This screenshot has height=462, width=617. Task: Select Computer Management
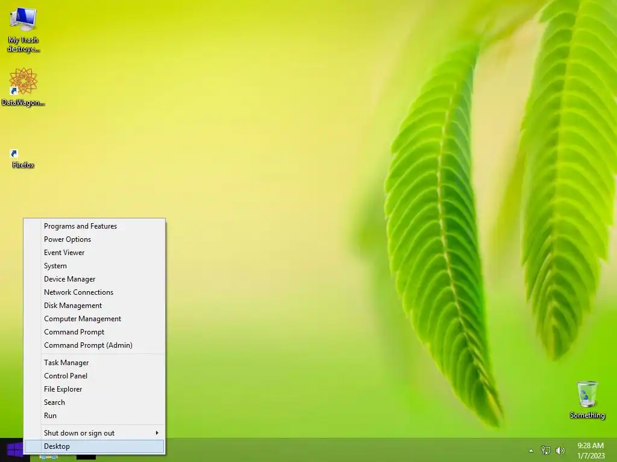[95, 319]
